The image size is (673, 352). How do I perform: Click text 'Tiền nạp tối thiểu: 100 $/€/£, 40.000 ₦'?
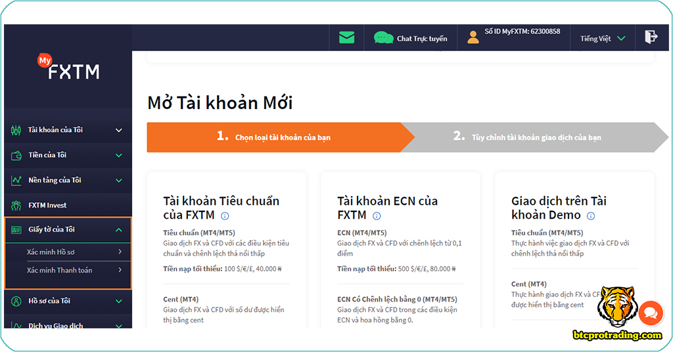click(222, 269)
